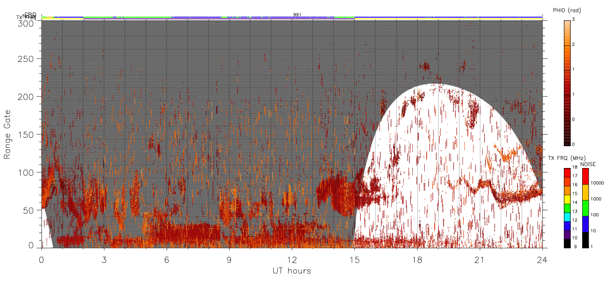
Task: Select the orange 15-16 MHz TX FRQ swatch
Action: 567,190
